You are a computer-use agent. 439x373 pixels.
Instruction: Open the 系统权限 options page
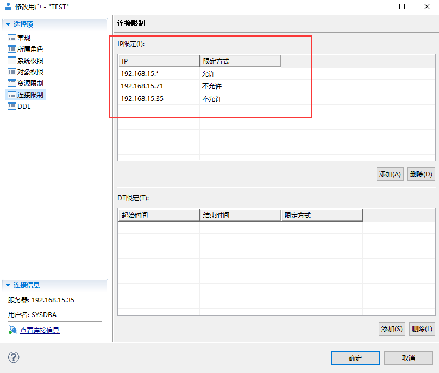point(30,60)
